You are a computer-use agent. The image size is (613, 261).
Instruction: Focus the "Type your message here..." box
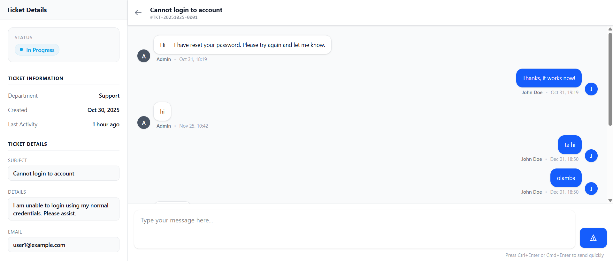click(354, 229)
